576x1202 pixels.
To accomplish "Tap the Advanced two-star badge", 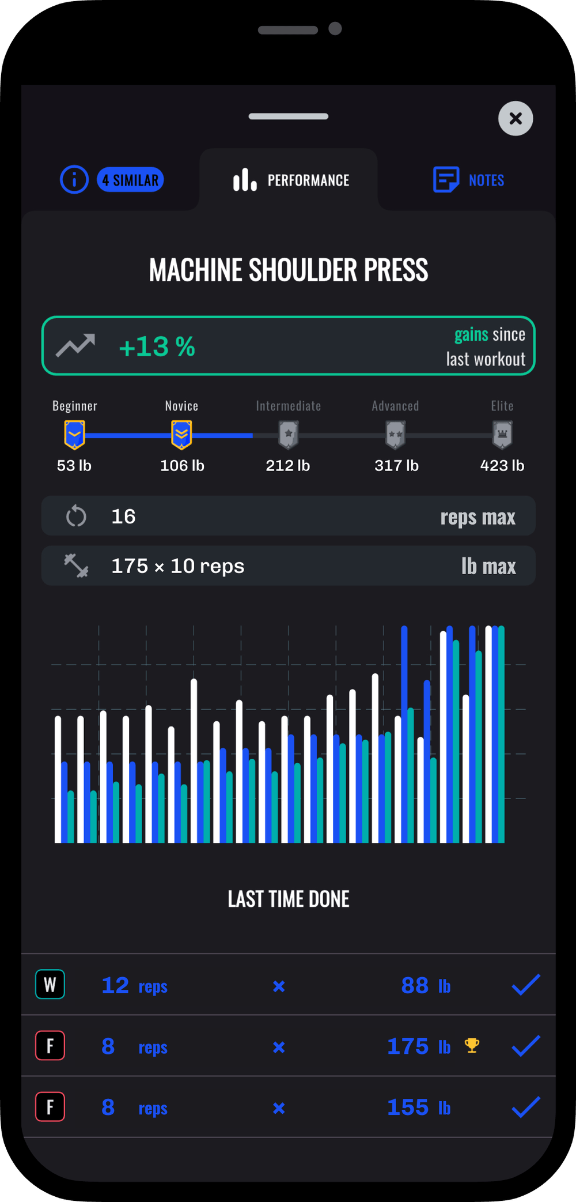I will point(395,435).
